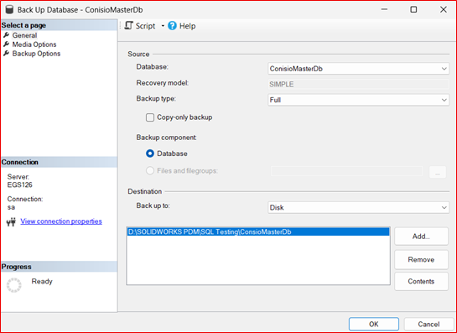Click the ellipsis browse button for filegroups
The image size is (457, 333).
click(x=438, y=172)
